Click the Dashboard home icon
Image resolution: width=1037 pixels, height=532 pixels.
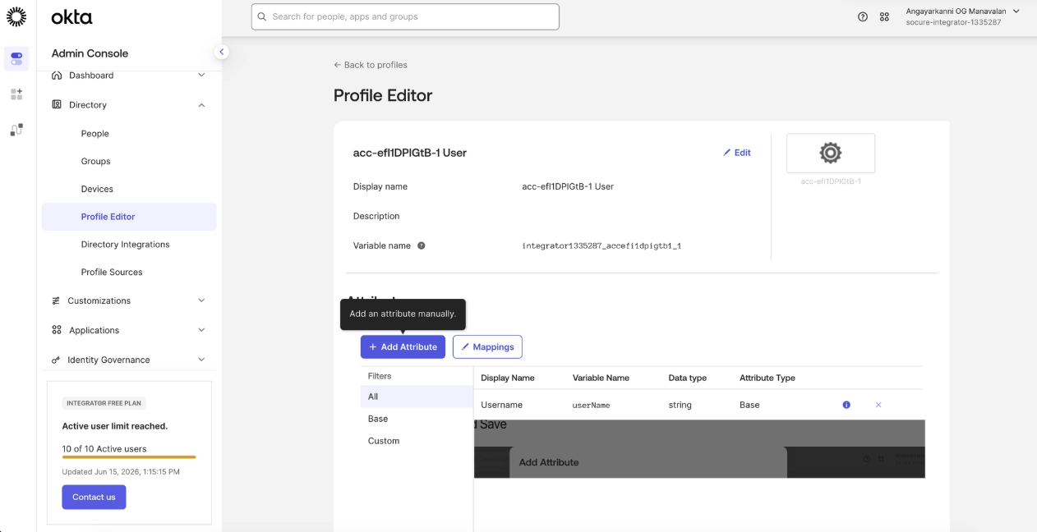(57, 75)
